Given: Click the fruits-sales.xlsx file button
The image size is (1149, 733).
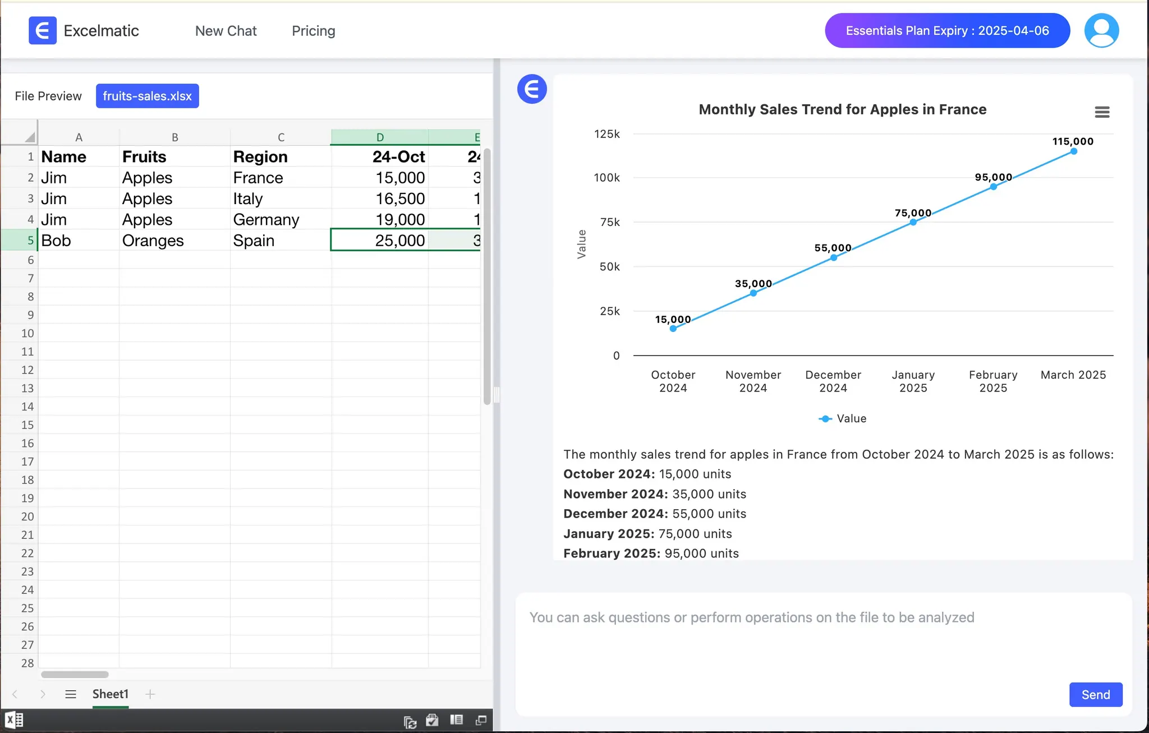Looking at the screenshot, I should tap(147, 96).
